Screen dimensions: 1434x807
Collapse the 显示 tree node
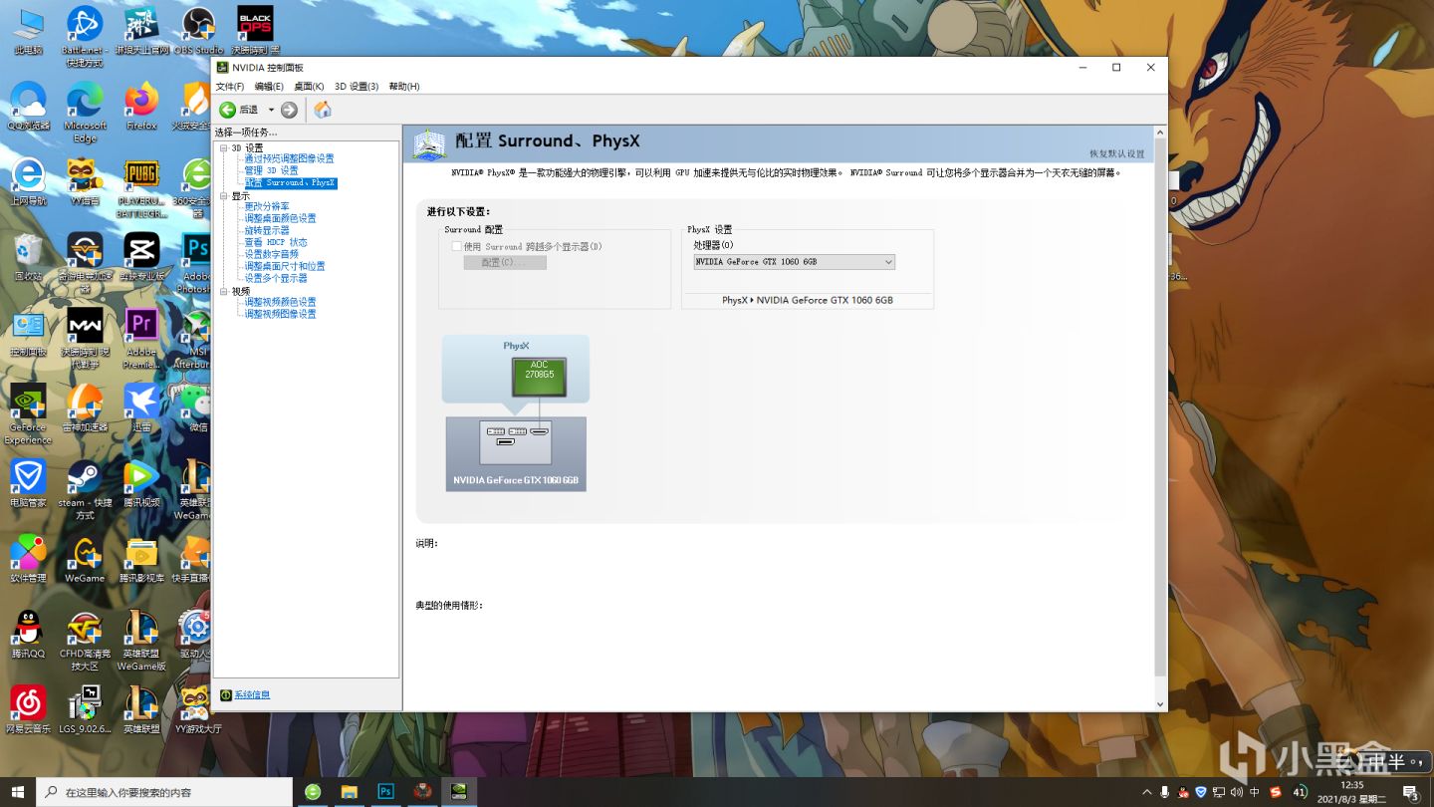pyautogui.click(x=224, y=196)
